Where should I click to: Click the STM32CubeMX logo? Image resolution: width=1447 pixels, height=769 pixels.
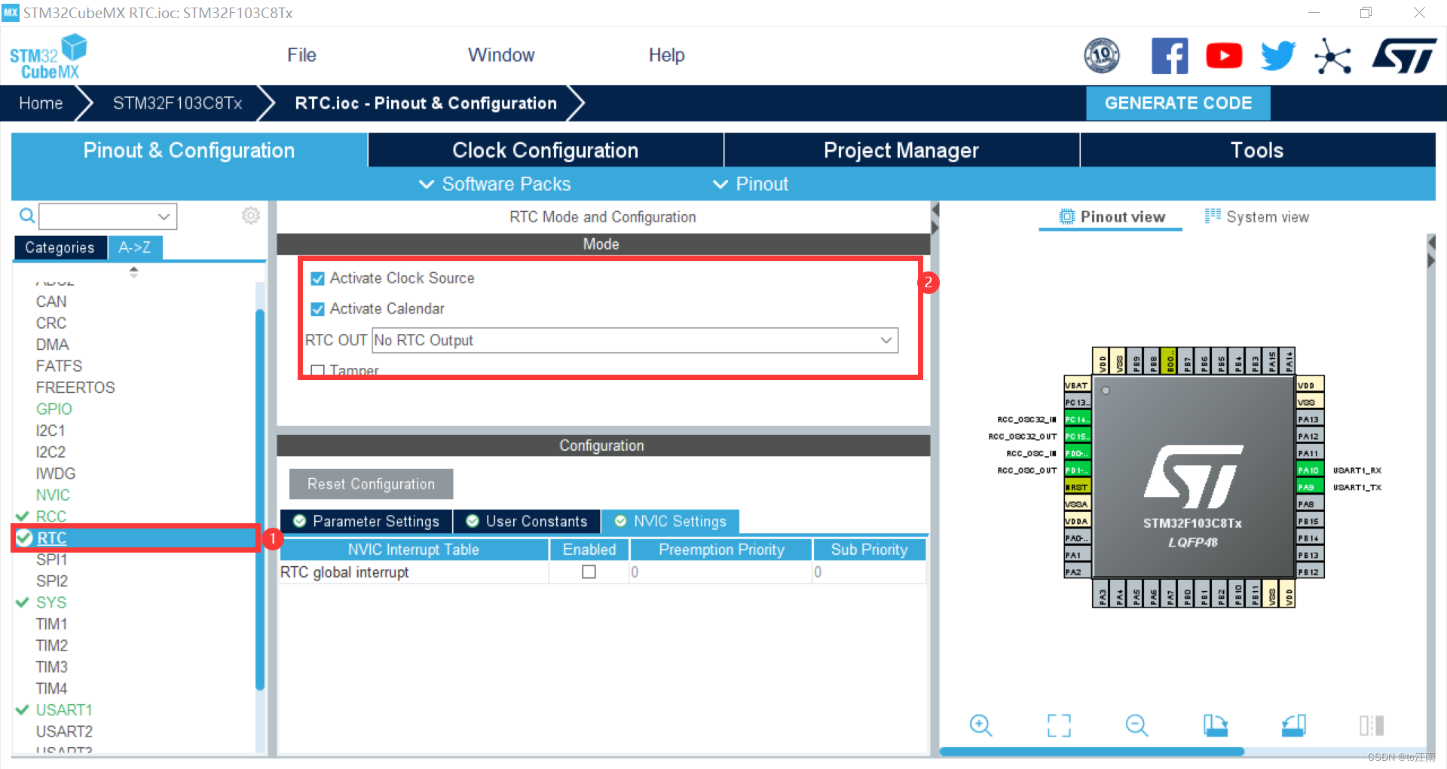(48, 57)
